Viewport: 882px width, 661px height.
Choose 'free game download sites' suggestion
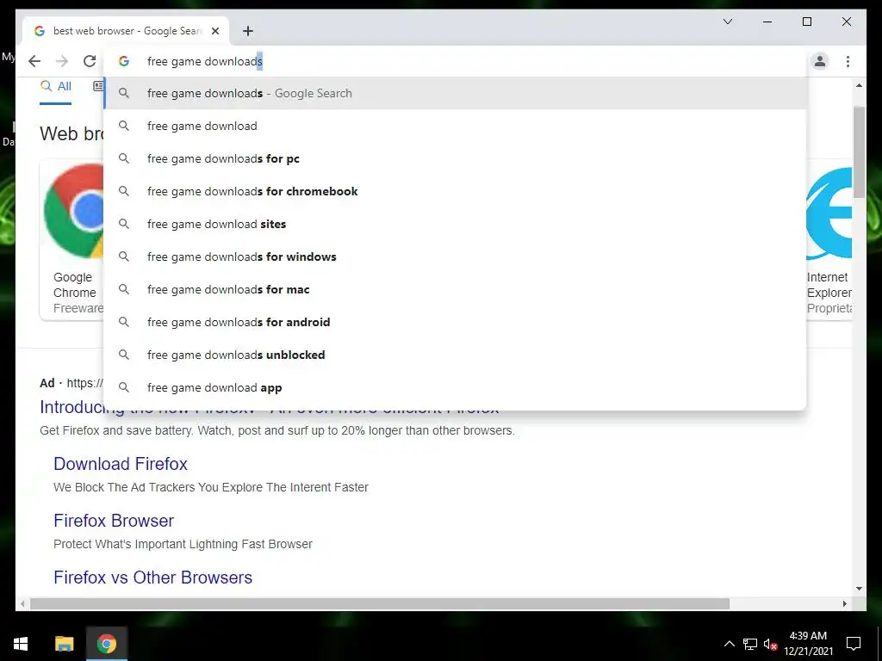coord(455,224)
